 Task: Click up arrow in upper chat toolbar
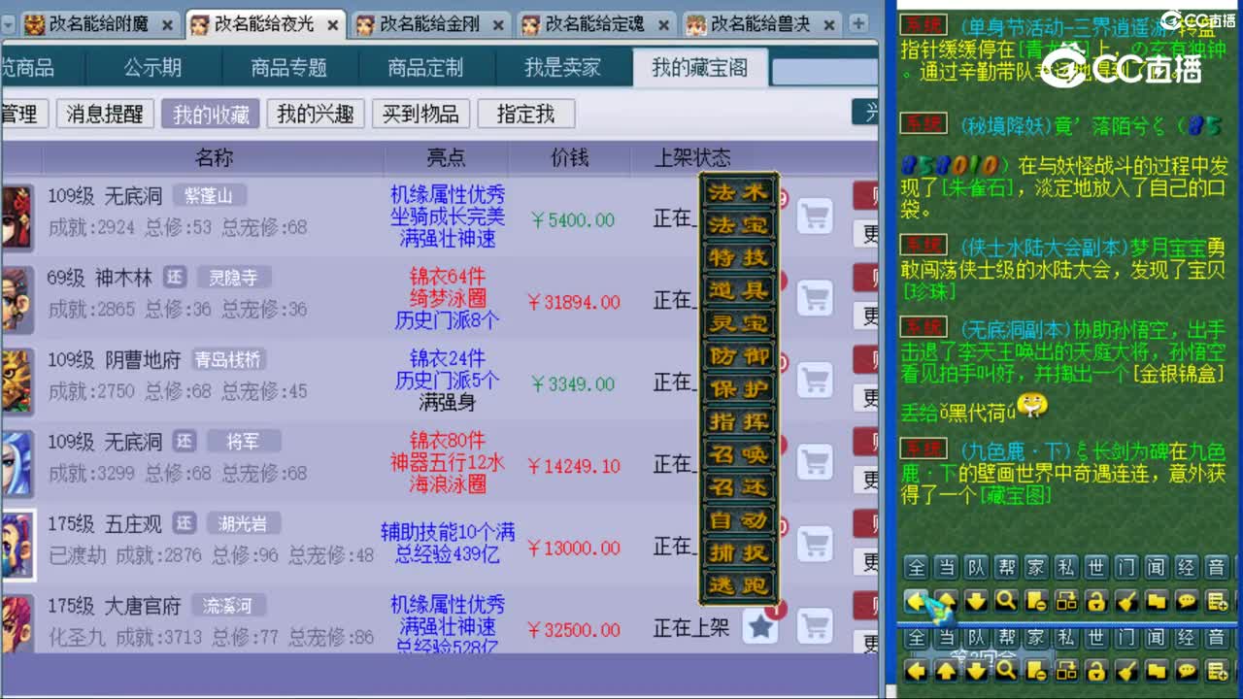946,601
